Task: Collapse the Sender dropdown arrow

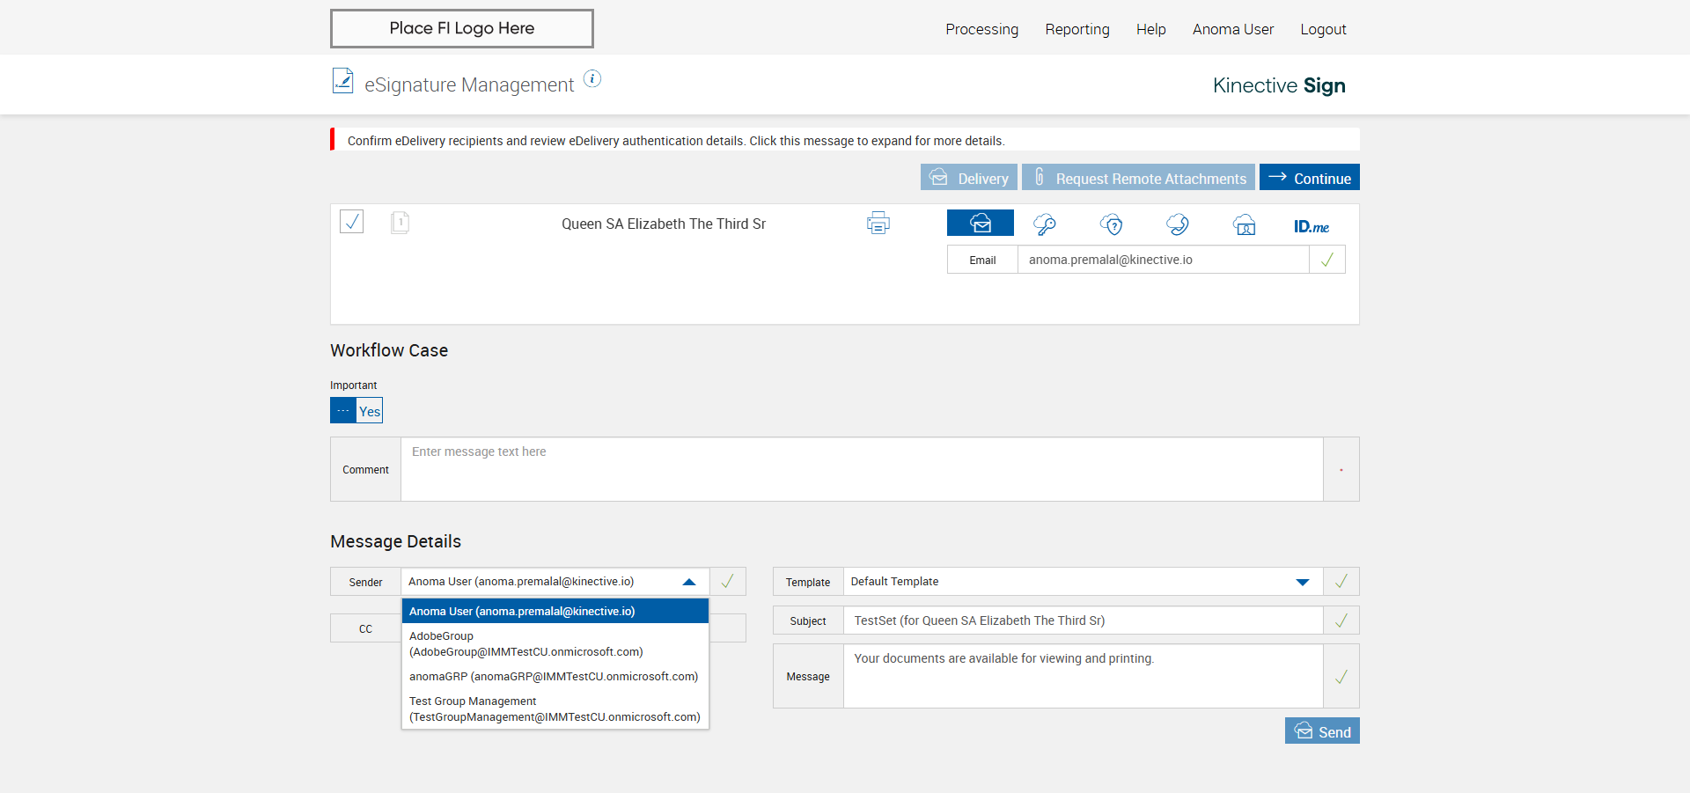Action: [689, 582]
